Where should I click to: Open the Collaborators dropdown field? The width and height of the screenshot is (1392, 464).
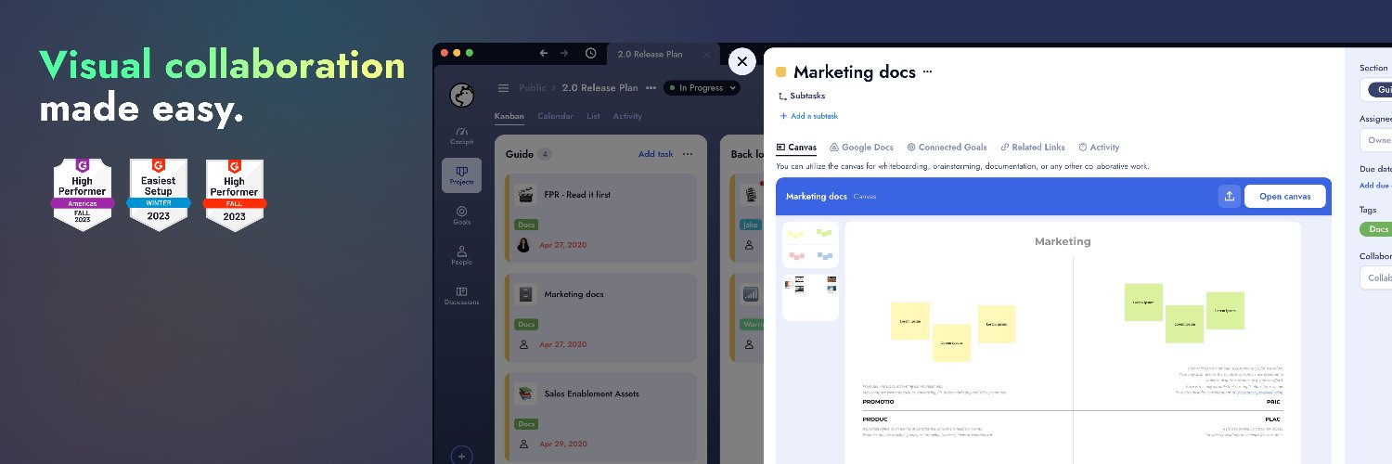pyautogui.click(x=1375, y=277)
